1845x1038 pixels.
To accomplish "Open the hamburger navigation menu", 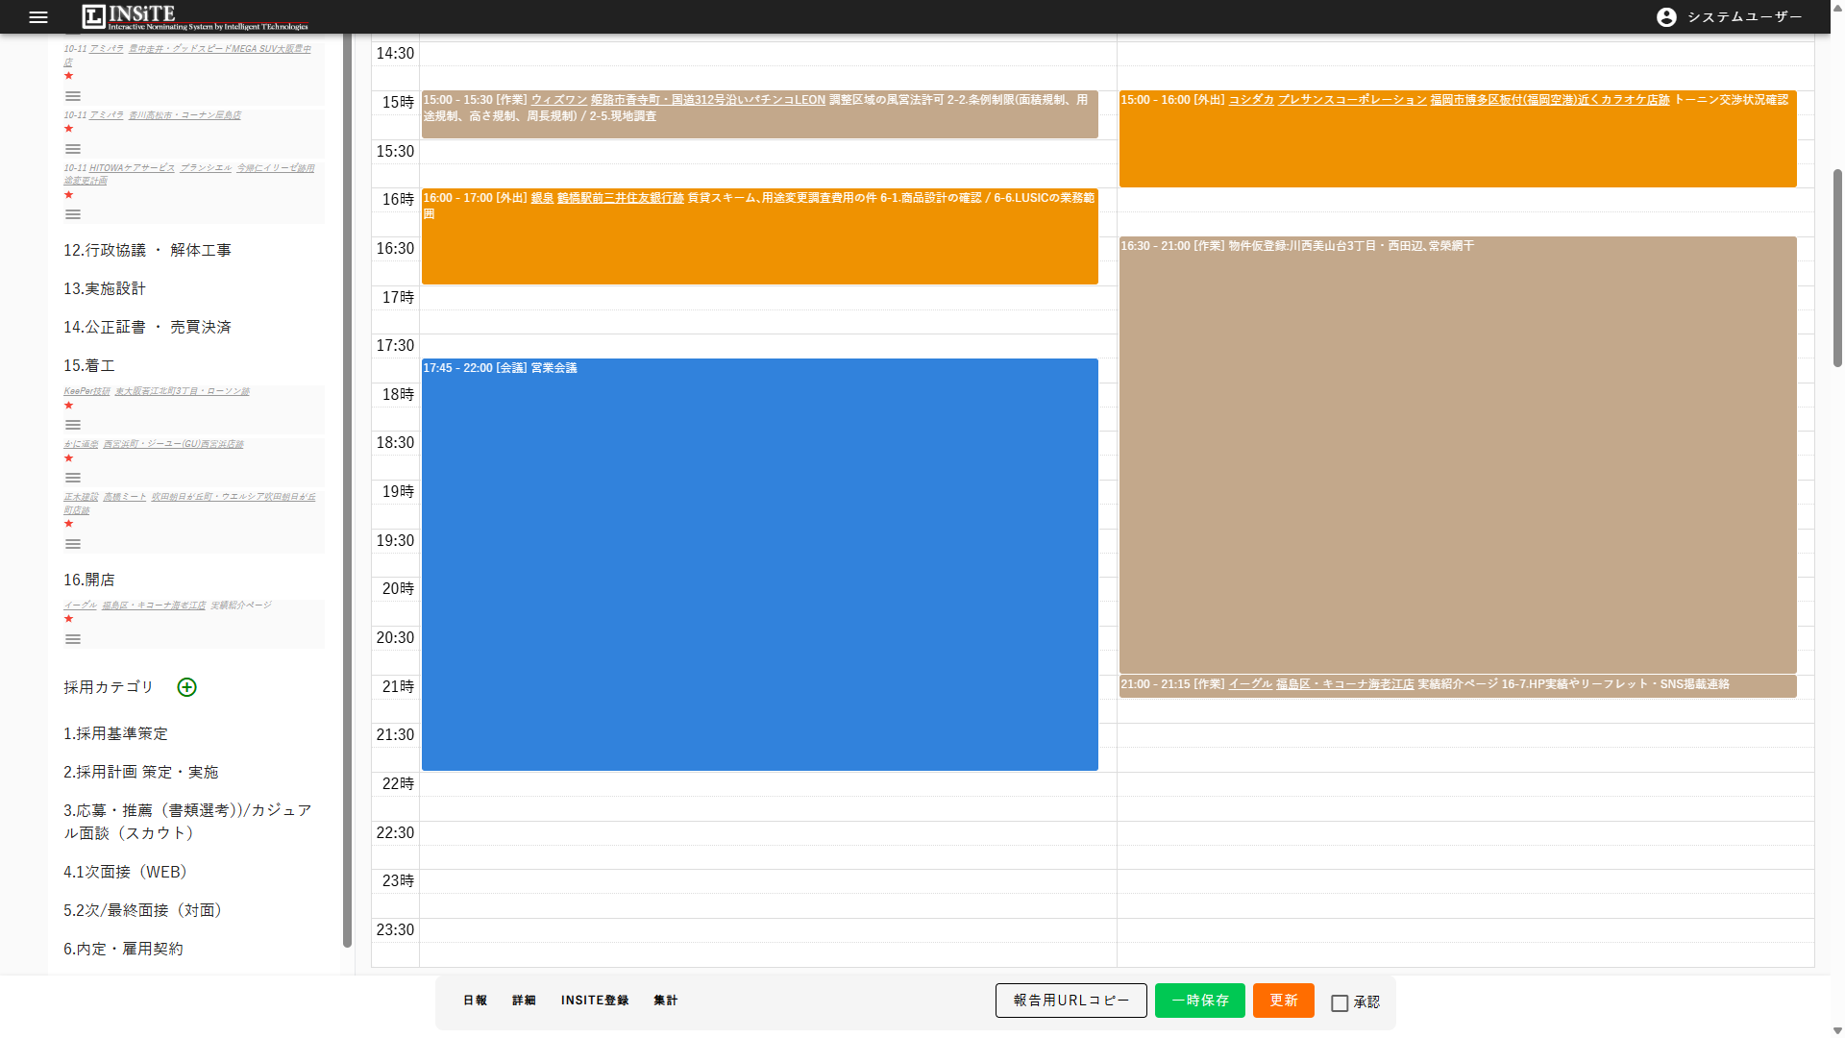I will coord(38,16).
